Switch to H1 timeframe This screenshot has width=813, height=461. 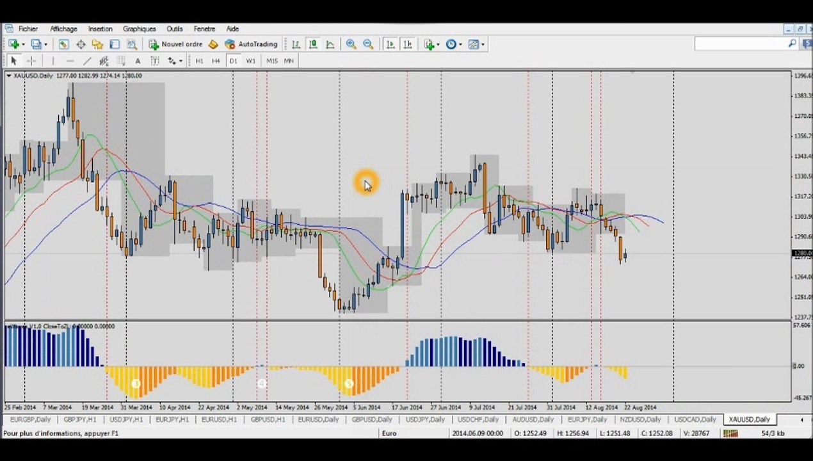199,61
